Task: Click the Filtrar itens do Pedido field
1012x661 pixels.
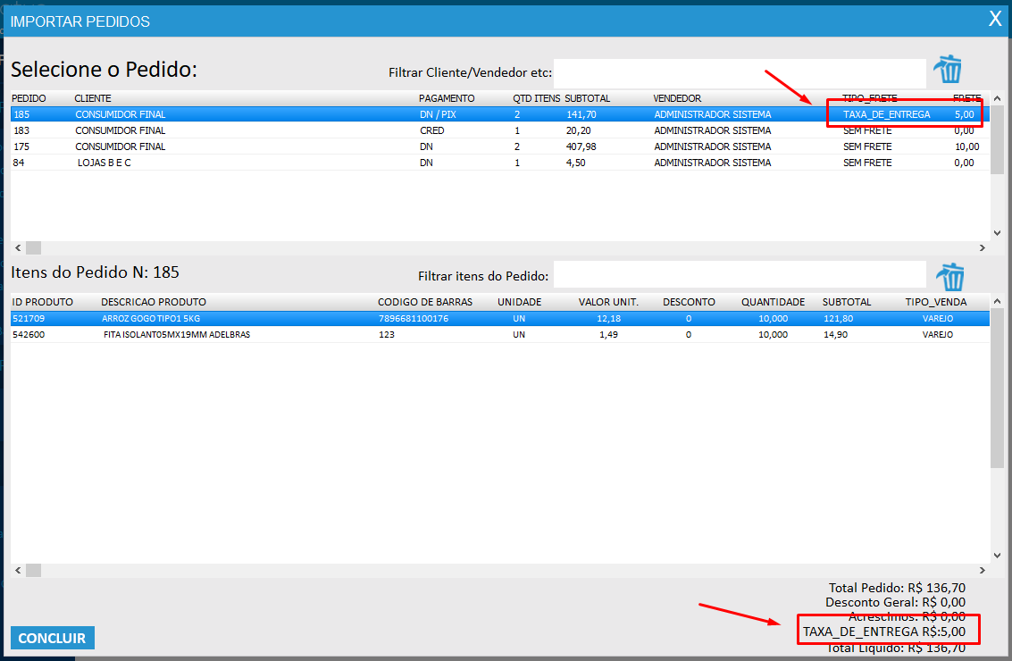Action: [x=740, y=274]
